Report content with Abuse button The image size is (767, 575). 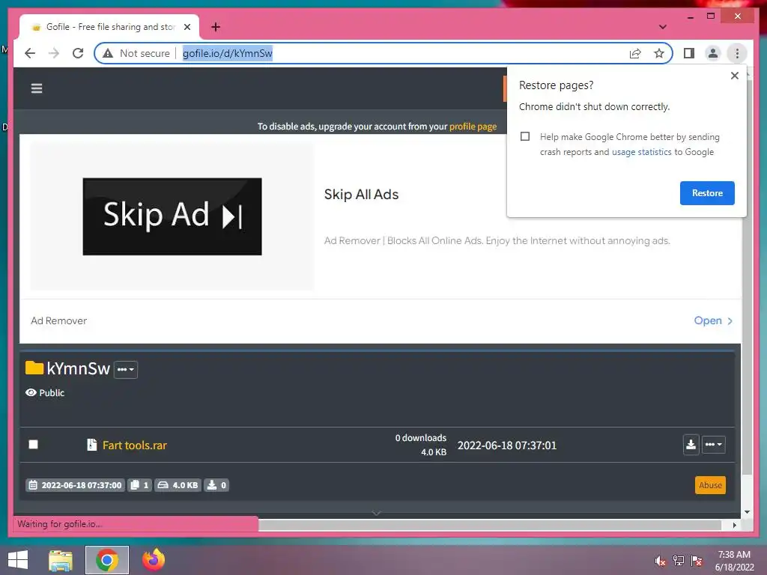(x=710, y=485)
